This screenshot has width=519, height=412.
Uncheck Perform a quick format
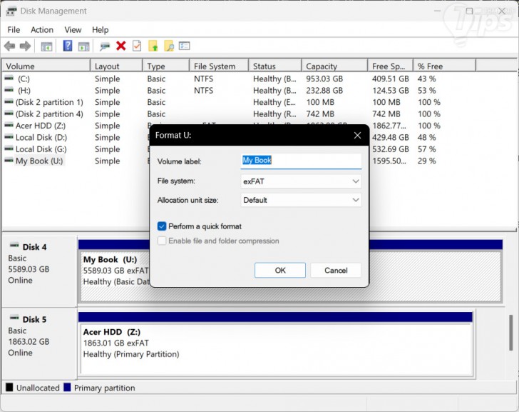tap(162, 226)
